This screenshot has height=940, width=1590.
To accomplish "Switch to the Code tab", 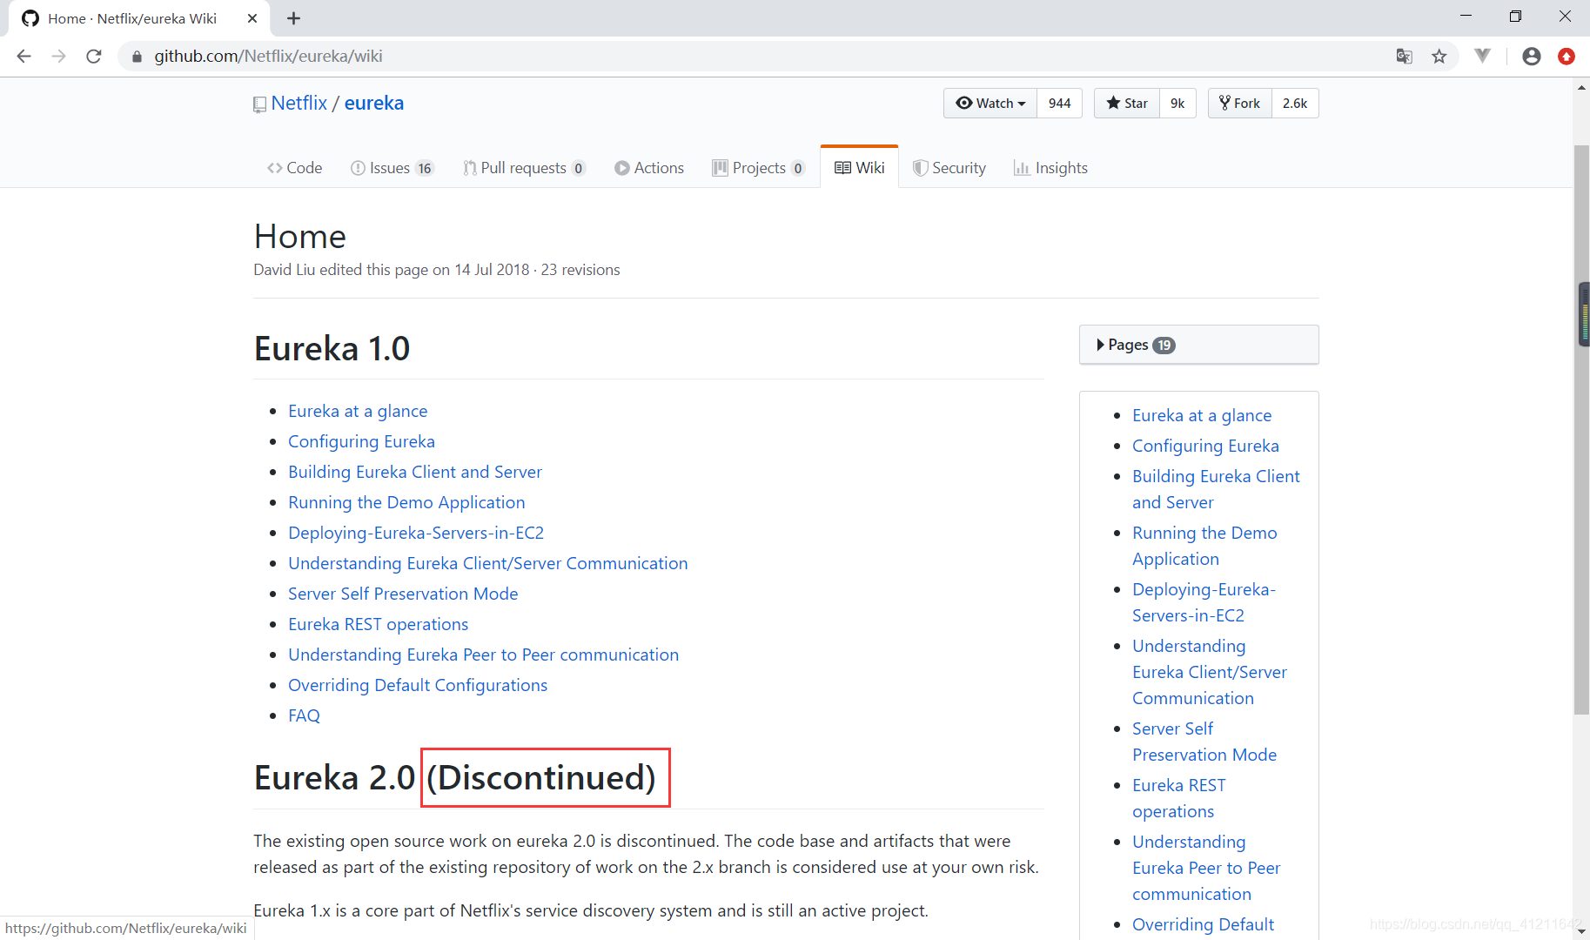I will pos(294,168).
